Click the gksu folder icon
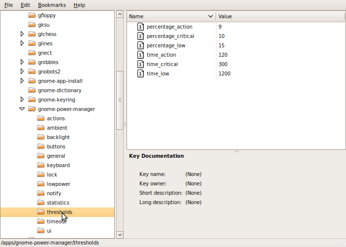 pyautogui.click(x=32, y=25)
